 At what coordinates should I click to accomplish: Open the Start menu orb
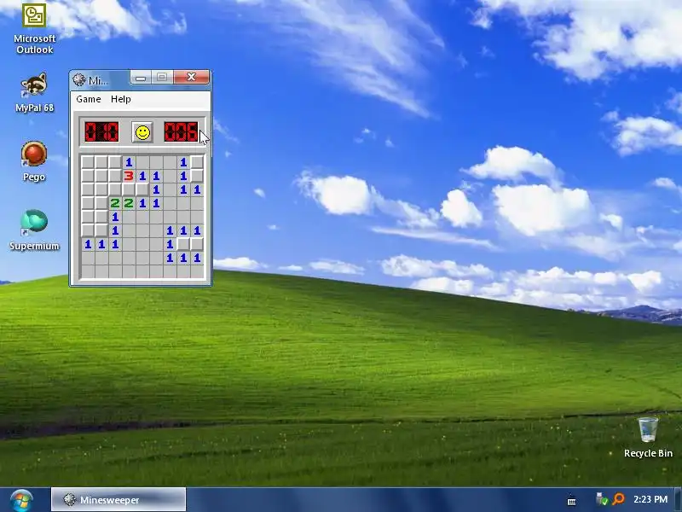click(x=21, y=500)
